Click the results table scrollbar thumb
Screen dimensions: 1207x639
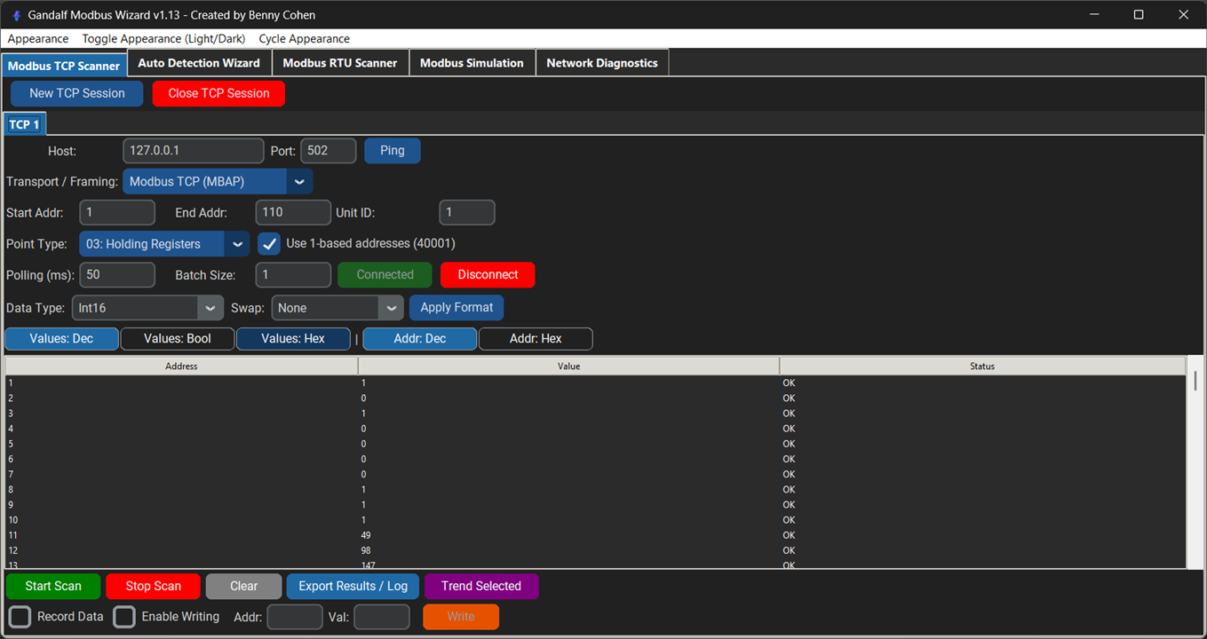1195,381
